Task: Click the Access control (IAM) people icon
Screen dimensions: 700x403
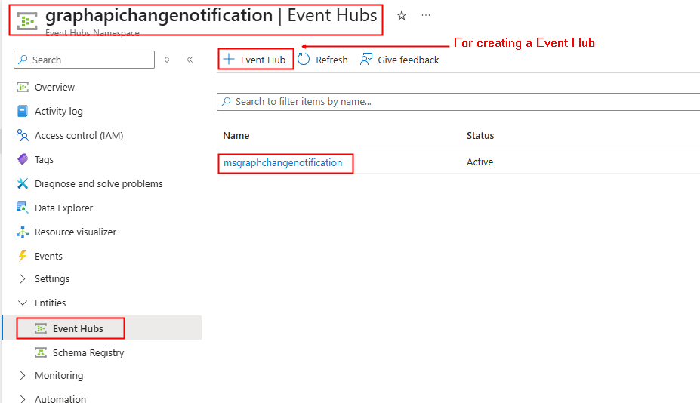Action: coord(23,136)
